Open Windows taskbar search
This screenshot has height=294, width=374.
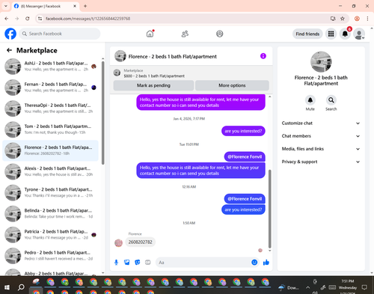[21, 287]
